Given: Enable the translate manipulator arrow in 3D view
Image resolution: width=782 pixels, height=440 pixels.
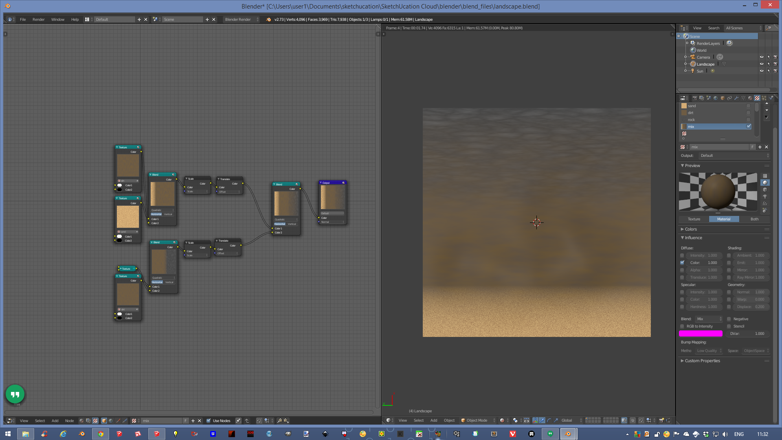Looking at the screenshot, I should 542,420.
